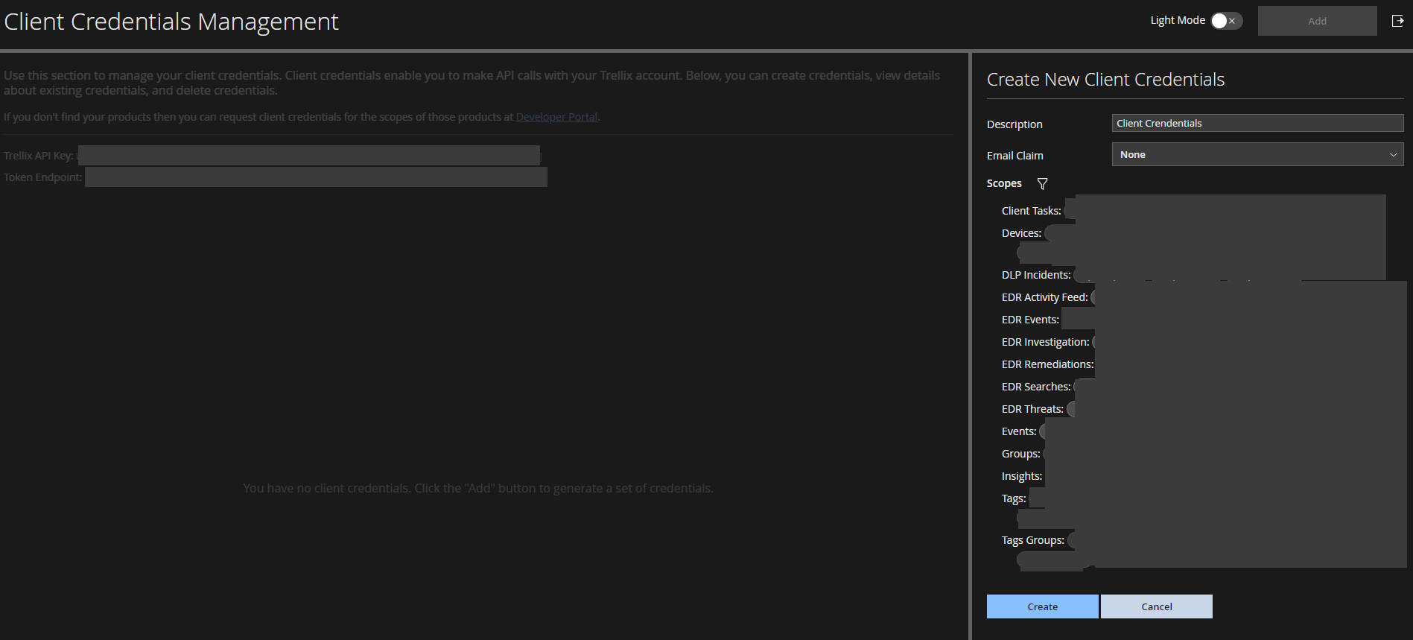Click the "Groups:" scope label
The image size is (1413, 640).
(x=1021, y=454)
